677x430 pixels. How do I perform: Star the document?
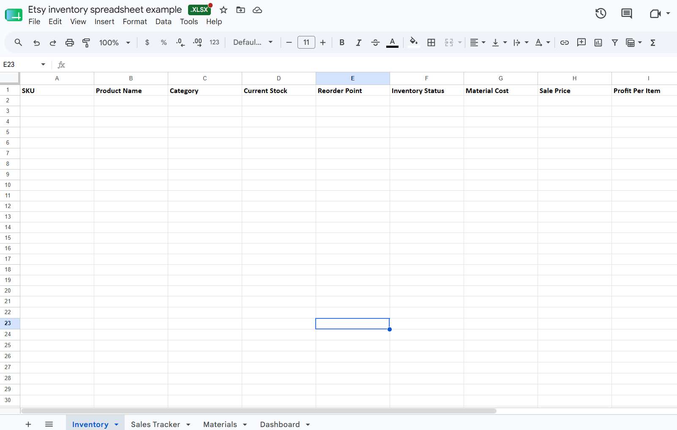point(224,10)
